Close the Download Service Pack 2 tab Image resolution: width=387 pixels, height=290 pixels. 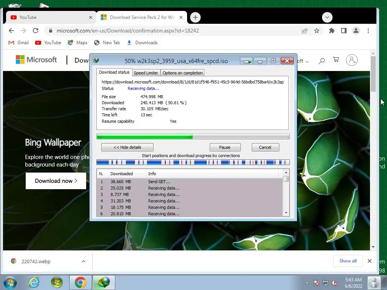(x=181, y=17)
